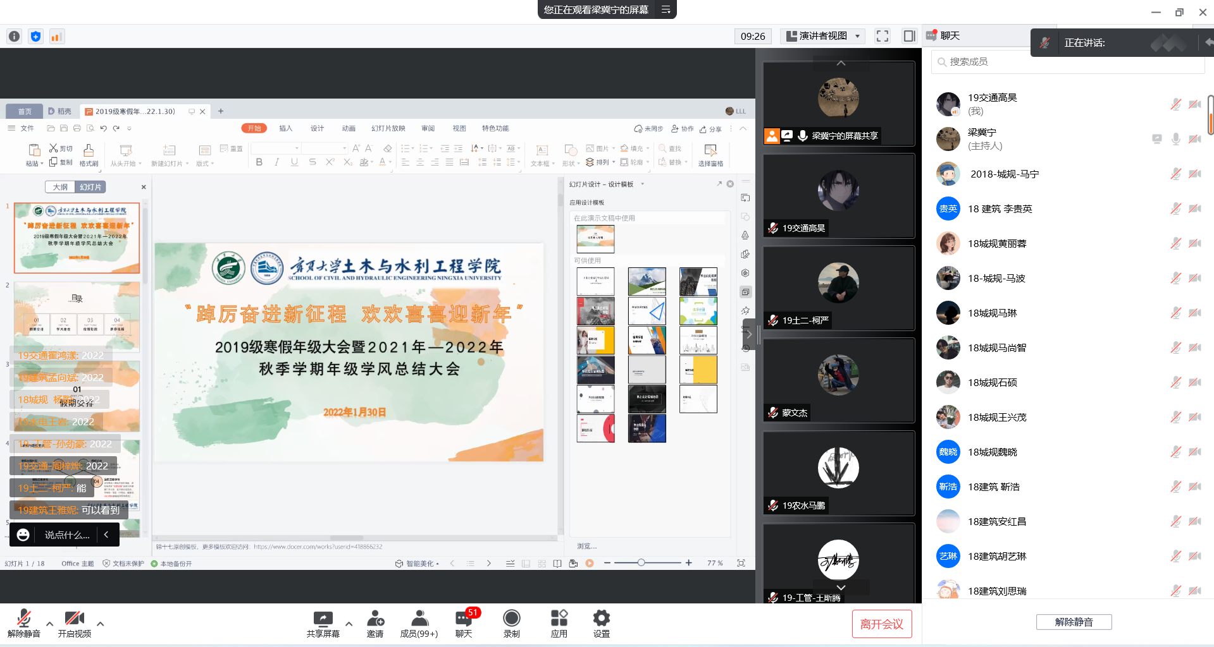Enter full screen mode
Image resolution: width=1214 pixels, height=647 pixels.
point(883,36)
